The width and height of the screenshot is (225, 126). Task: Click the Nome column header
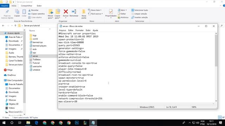click(x=32, y=30)
